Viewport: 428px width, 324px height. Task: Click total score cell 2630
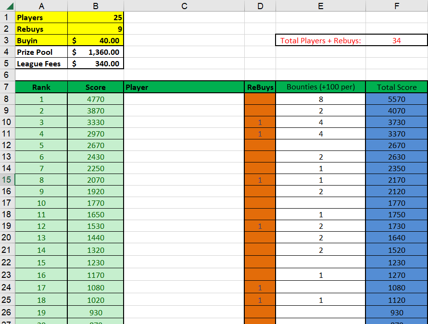pos(397,157)
